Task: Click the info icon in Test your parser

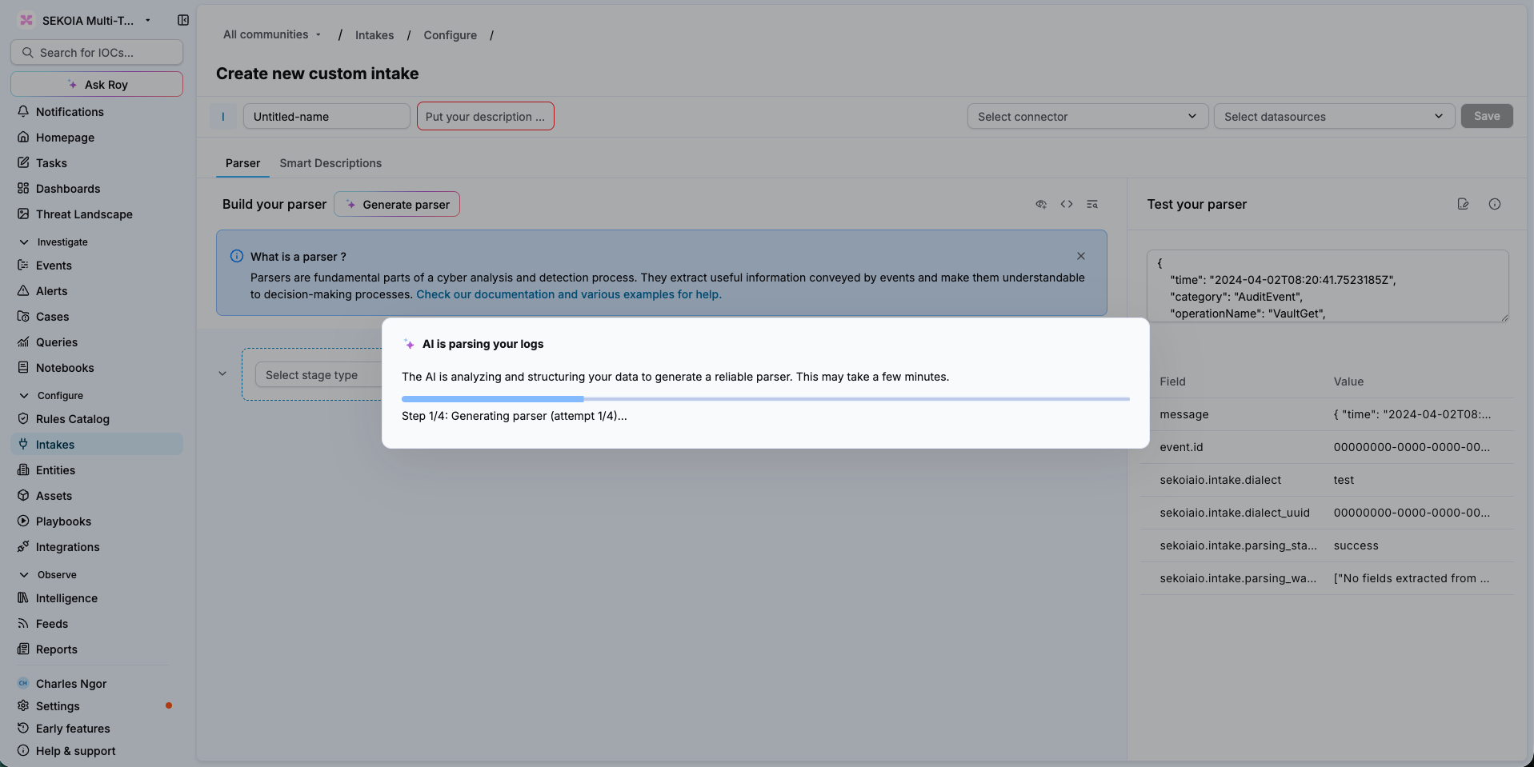Action: pos(1495,204)
